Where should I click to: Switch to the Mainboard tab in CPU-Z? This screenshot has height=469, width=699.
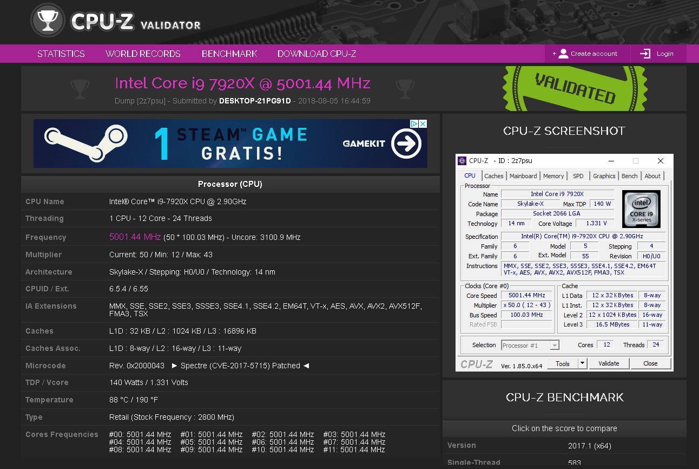click(x=523, y=176)
